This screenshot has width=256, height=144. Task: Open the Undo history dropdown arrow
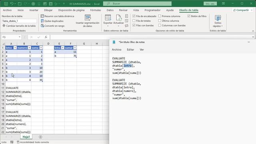(15, 4)
